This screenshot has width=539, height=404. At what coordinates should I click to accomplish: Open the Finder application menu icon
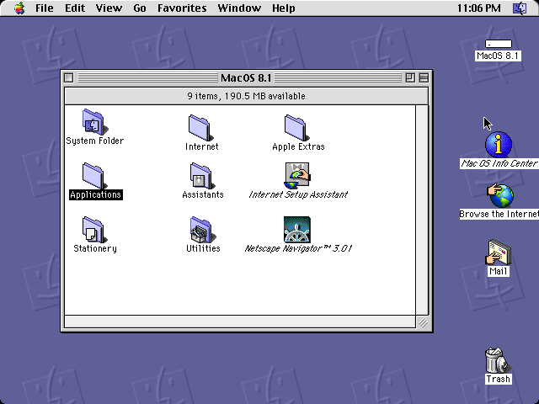520,8
